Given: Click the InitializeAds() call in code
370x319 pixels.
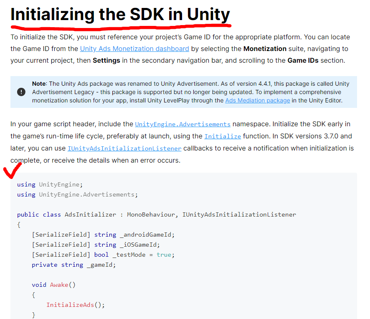Looking at the screenshot, I should [x=75, y=305].
